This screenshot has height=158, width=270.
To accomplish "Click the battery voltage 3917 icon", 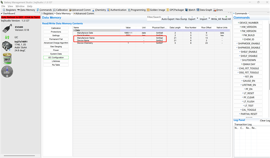I will [x=7, y=59].
